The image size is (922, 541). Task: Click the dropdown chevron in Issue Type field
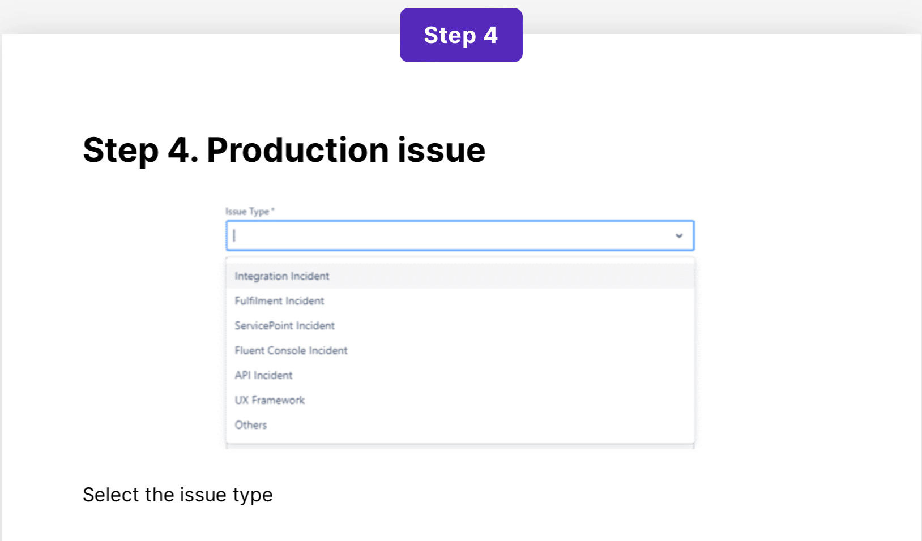point(678,236)
